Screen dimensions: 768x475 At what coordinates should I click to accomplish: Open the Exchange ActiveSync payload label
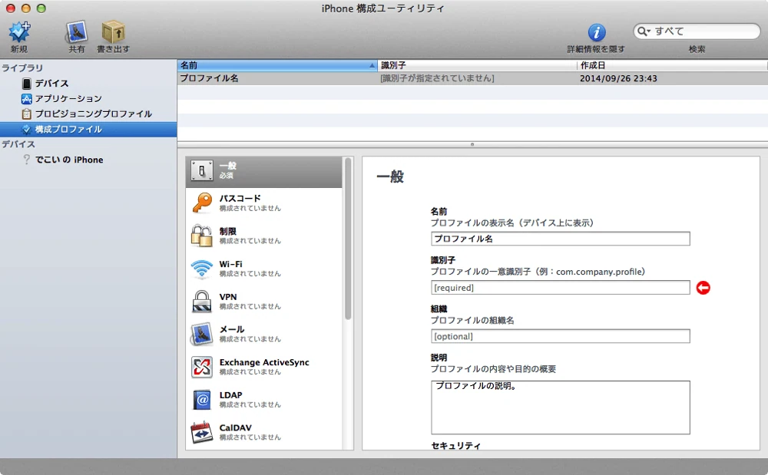coord(264,362)
